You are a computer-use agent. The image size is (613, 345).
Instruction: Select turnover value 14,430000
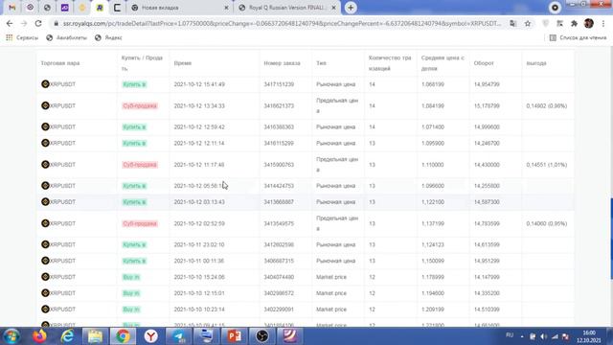click(487, 165)
